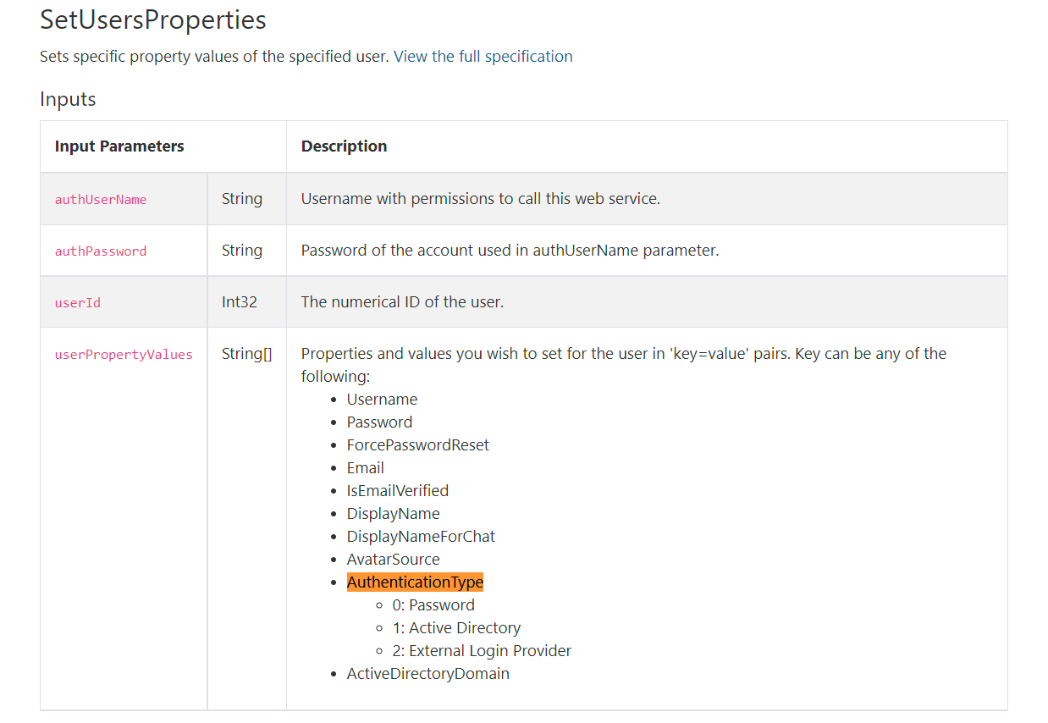
Task: Click the String[] type label
Action: [247, 354]
